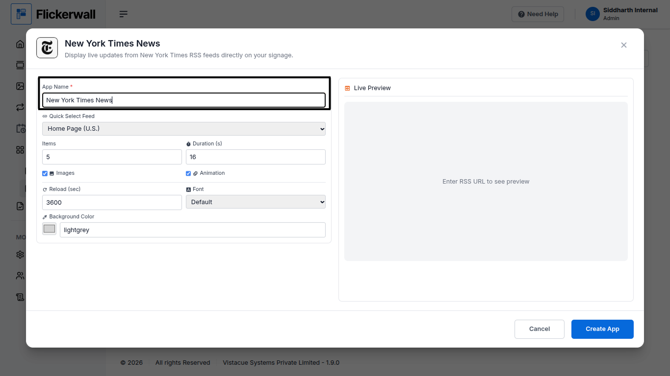Open the reports chart-file icon in sidebar

pos(20,206)
